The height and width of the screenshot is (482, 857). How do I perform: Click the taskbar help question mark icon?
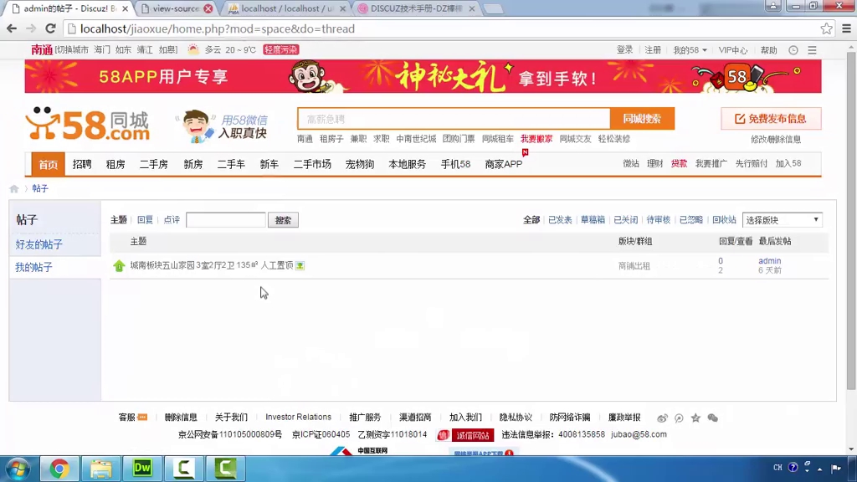point(793,467)
